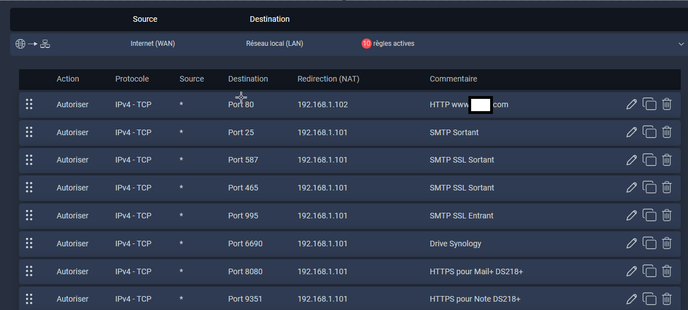Click drag handle of Port 80 rule
This screenshot has width=688, height=310.
(x=29, y=104)
